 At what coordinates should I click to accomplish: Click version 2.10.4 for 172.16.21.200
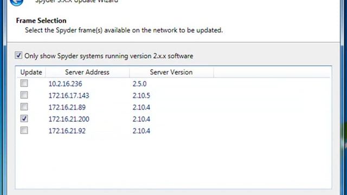[141, 119]
